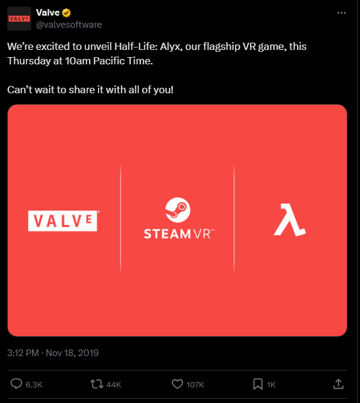Click the 1K bookmarks count
This screenshot has height=403, width=360.
271,385
